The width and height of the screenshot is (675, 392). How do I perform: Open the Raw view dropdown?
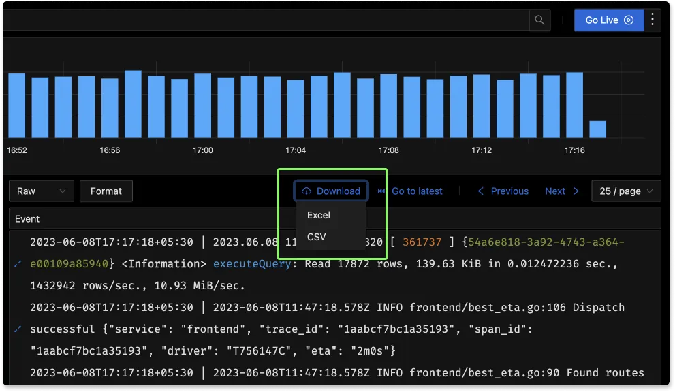coord(42,191)
